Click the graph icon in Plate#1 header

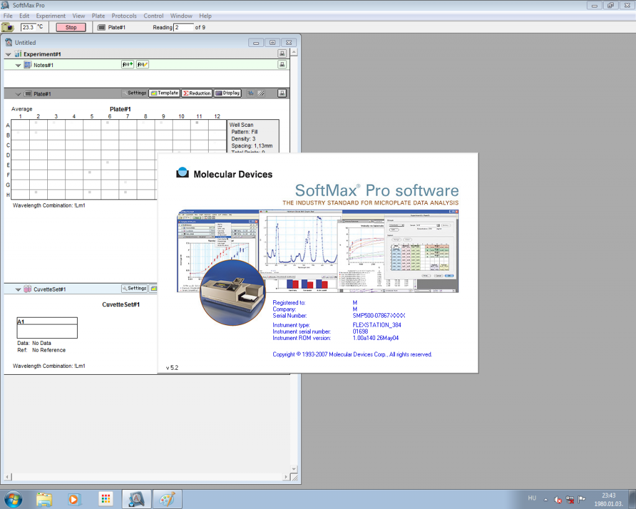click(250, 93)
